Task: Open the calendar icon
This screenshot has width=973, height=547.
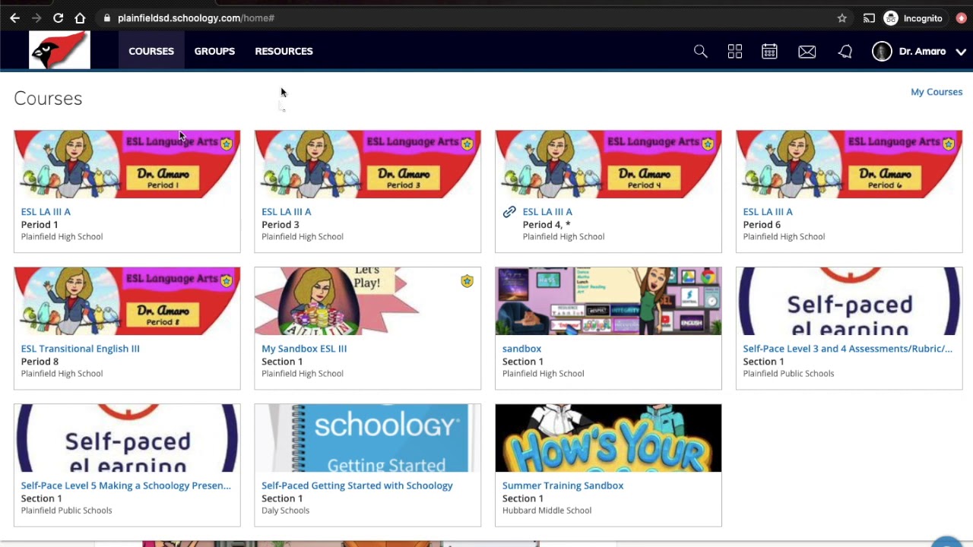Action: click(769, 51)
